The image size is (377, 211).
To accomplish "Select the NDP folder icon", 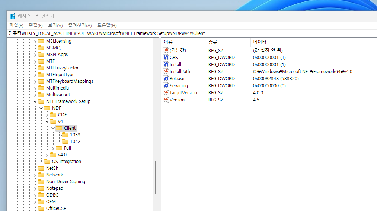I will coord(47,108).
